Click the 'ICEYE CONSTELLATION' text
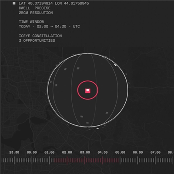Image resolution: width=174 pixels, height=174 pixels. pyautogui.click(x=40, y=36)
